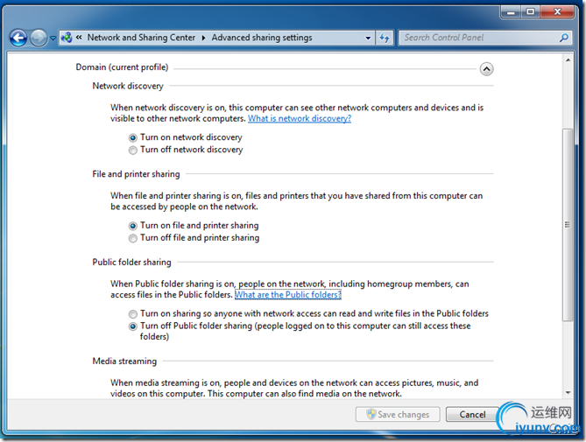Click the scrollbar up arrow
Image resolution: width=586 pixels, height=442 pixels.
568,60
